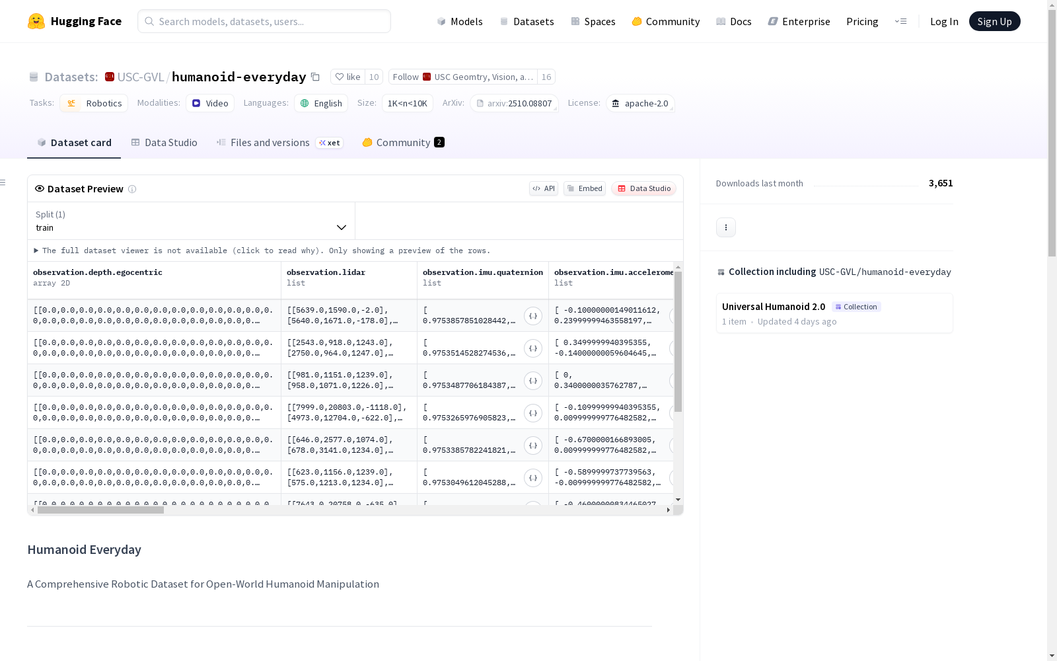
Task: Open Pricing in the top navigation
Action: pyautogui.click(x=862, y=21)
